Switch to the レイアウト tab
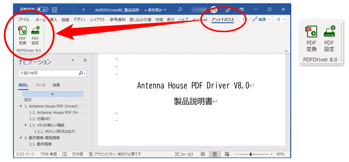 click(98, 20)
